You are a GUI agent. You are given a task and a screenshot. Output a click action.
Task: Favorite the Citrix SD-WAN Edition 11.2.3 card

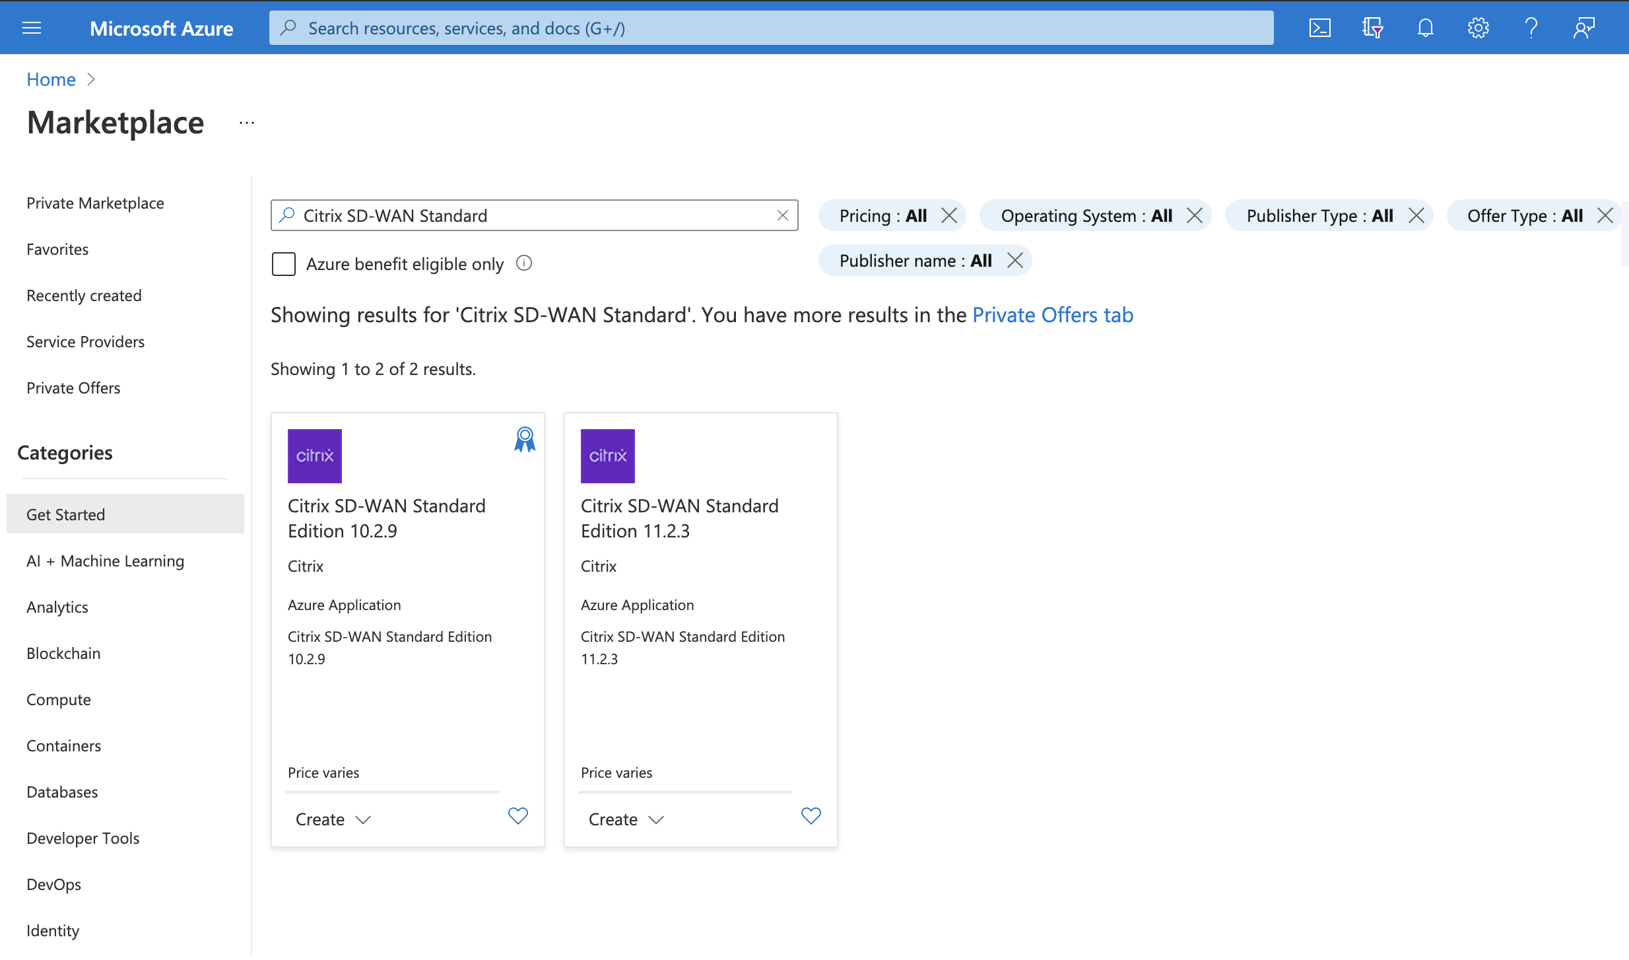(811, 816)
